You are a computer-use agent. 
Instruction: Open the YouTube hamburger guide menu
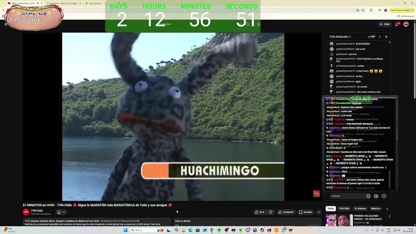click(6, 24)
